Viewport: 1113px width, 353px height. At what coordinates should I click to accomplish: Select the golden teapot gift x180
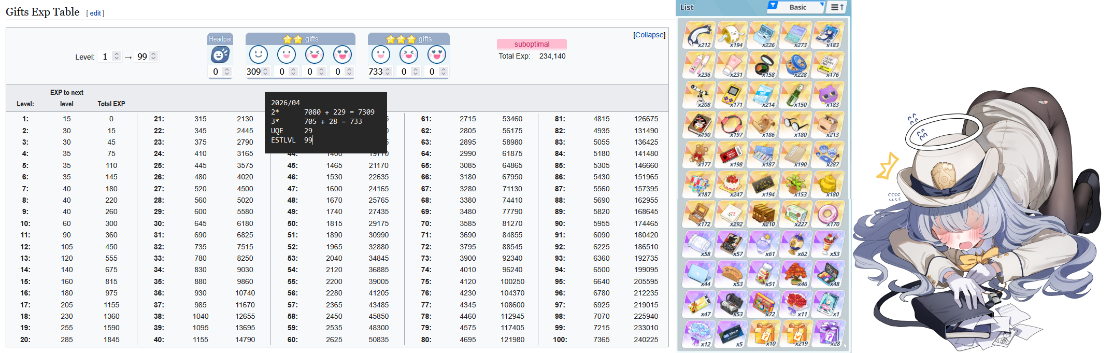click(x=828, y=185)
